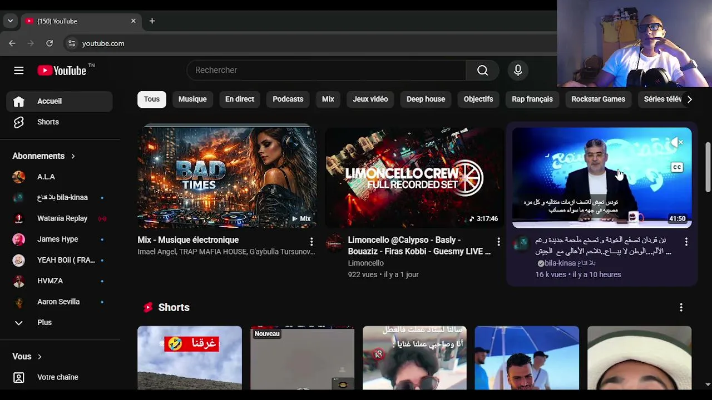Select the Mix filter chip

click(328, 99)
